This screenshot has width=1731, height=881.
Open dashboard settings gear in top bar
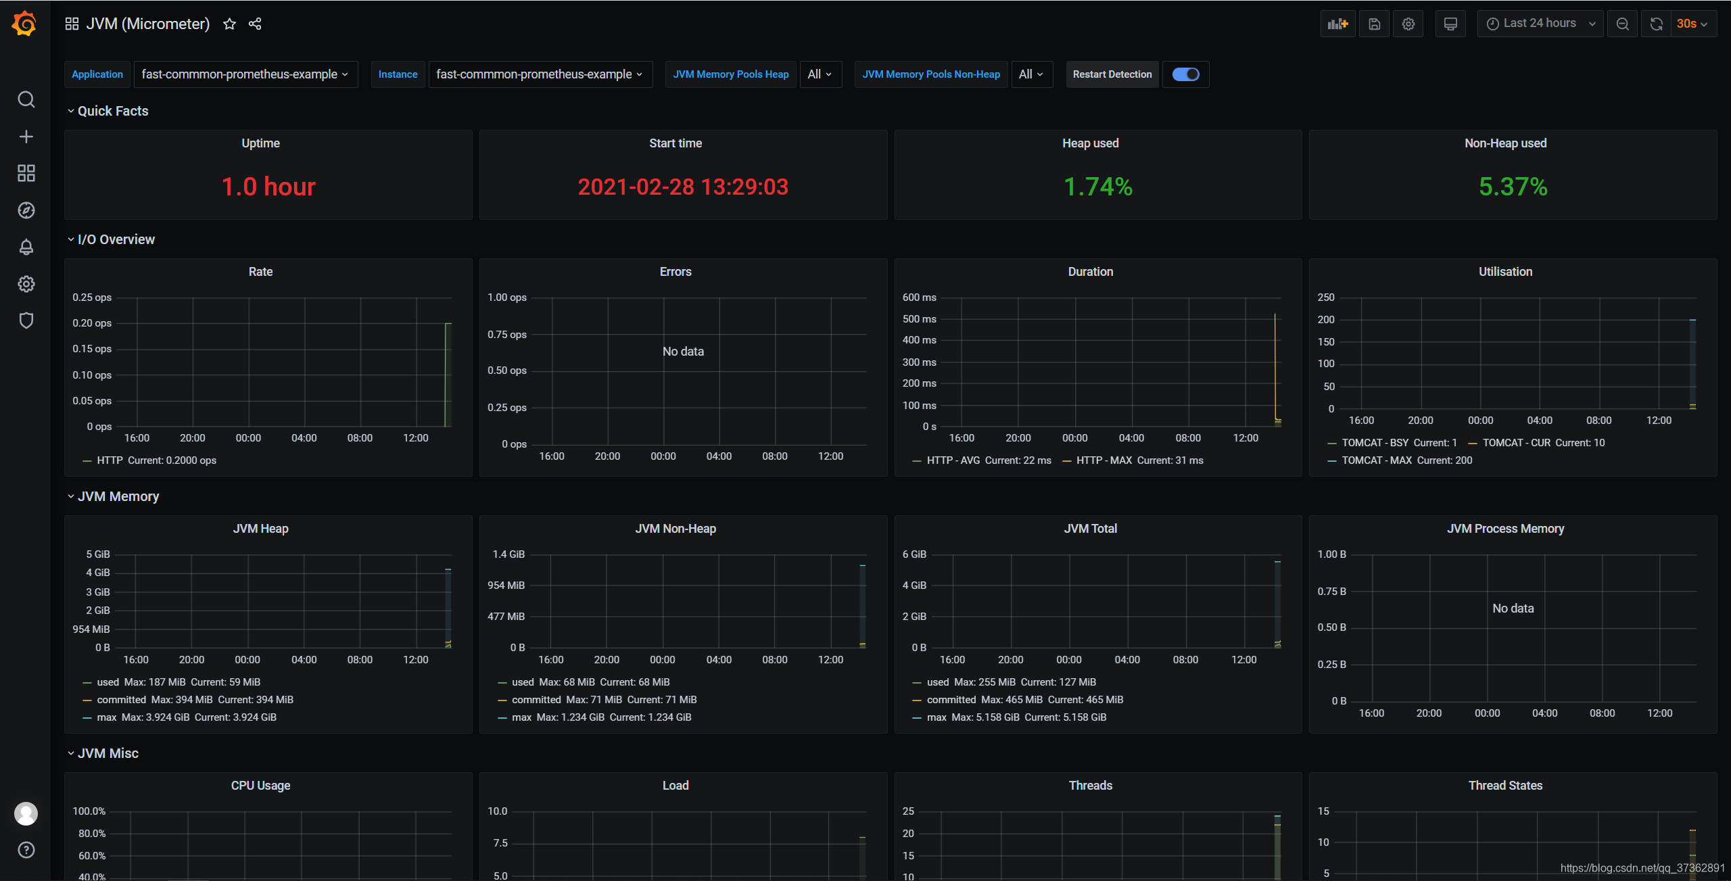click(1408, 24)
